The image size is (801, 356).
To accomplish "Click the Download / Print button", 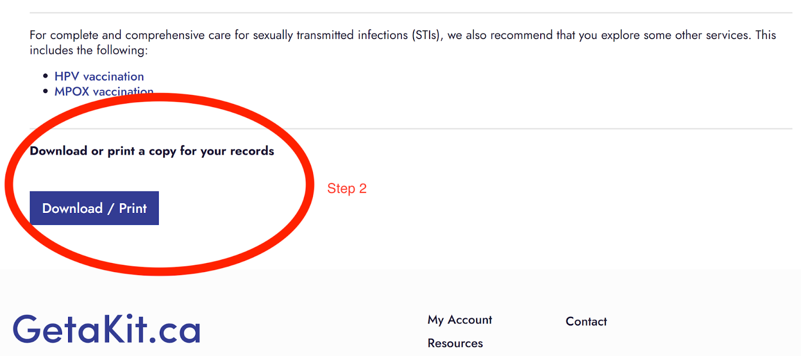I will pyautogui.click(x=94, y=208).
